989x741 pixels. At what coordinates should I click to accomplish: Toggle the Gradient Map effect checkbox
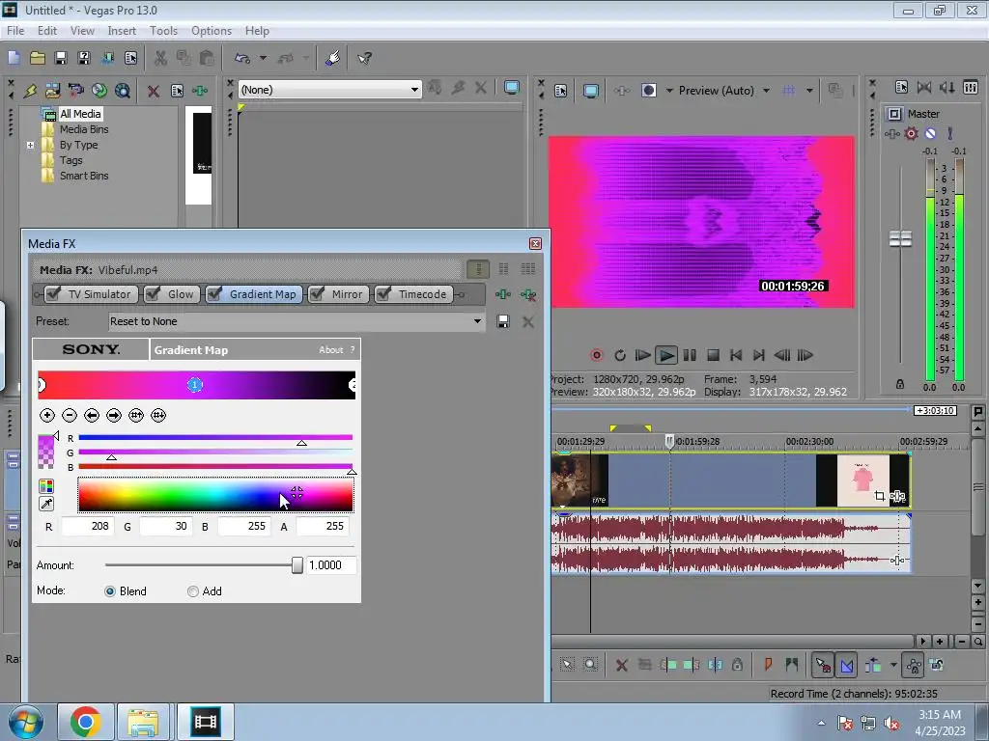tap(214, 293)
